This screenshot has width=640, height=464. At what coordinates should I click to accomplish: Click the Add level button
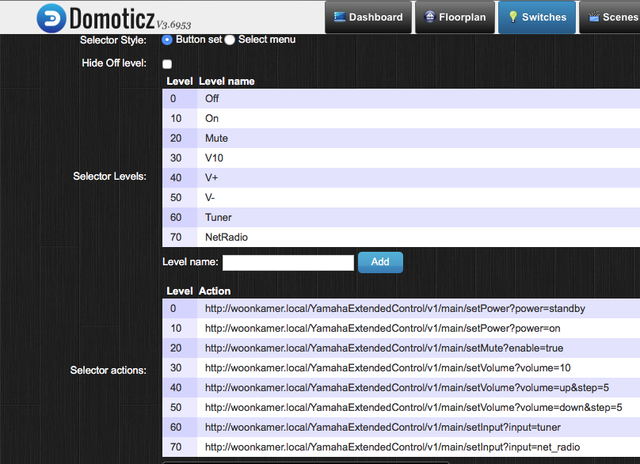pyautogui.click(x=380, y=262)
